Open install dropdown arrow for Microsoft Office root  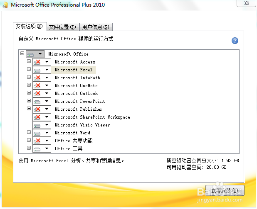(x=40, y=54)
